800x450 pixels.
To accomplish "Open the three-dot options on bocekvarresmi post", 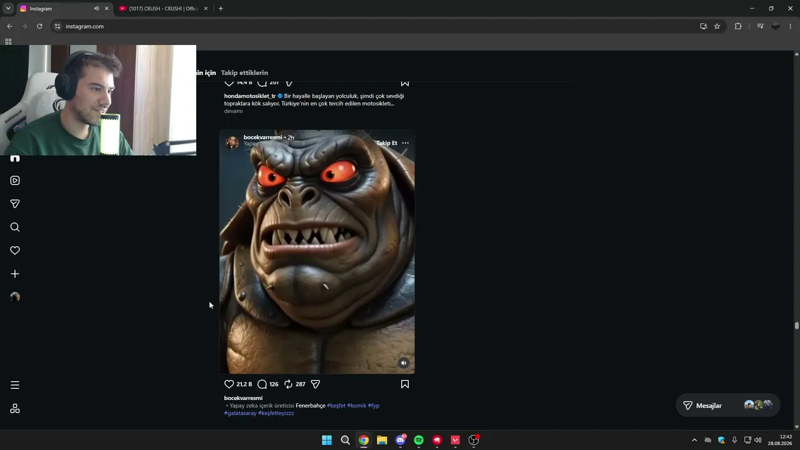I will (x=406, y=143).
